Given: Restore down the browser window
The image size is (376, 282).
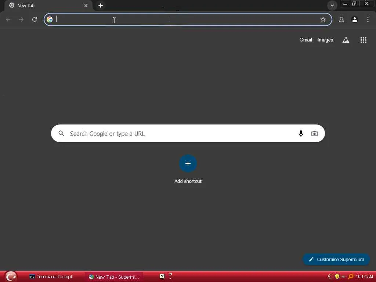Looking at the screenshot, I should tap(354, 4).
